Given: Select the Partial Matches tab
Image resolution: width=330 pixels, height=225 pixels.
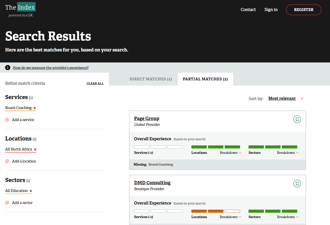Looking at the screenshot, I should (205, 79).
